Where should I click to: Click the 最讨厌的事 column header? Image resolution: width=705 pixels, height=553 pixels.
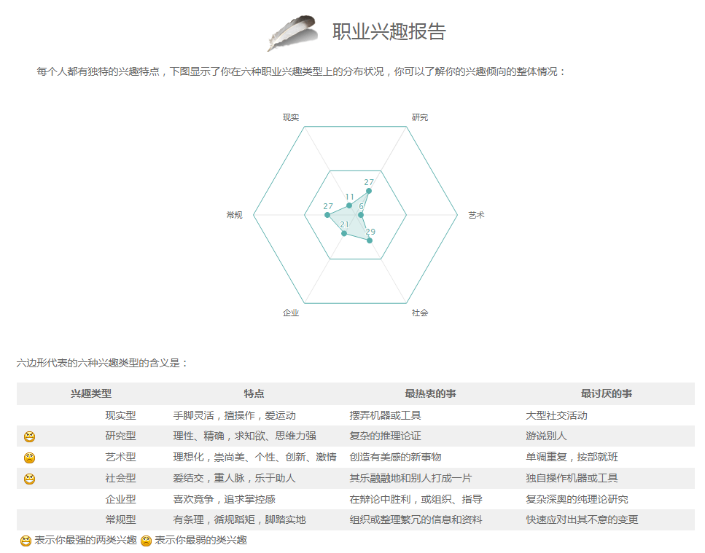[x=606, y=393]
